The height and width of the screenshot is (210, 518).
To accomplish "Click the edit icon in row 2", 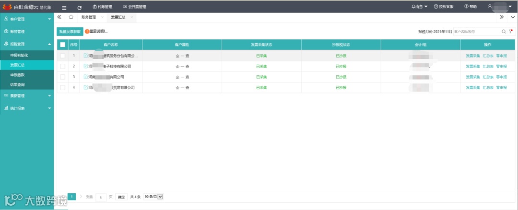I will (86, 66).
